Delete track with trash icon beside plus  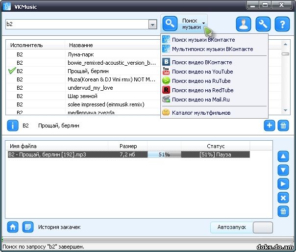pos(283,126)
